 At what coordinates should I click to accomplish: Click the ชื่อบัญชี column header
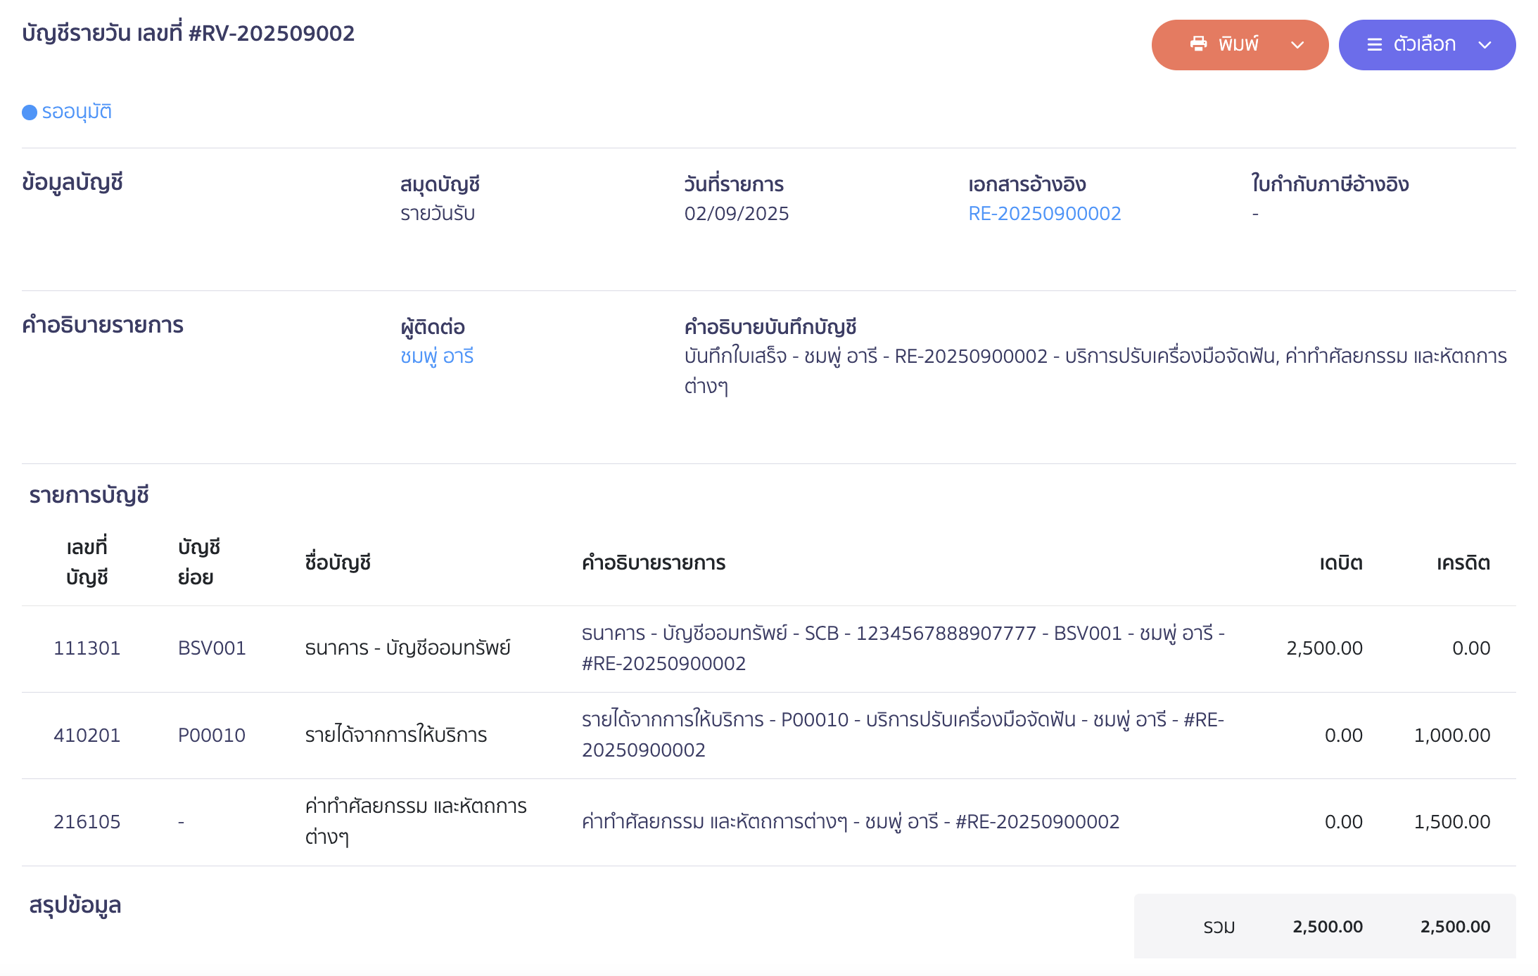point(338,563)
